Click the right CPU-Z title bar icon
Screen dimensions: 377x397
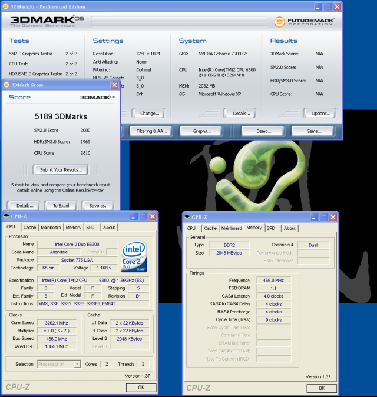(187, 217)
